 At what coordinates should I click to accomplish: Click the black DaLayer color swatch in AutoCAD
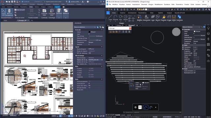89,32
